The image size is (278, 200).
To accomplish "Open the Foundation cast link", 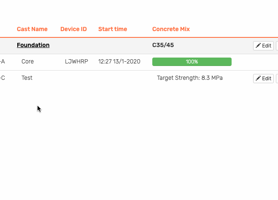I will tap(33, 45).
